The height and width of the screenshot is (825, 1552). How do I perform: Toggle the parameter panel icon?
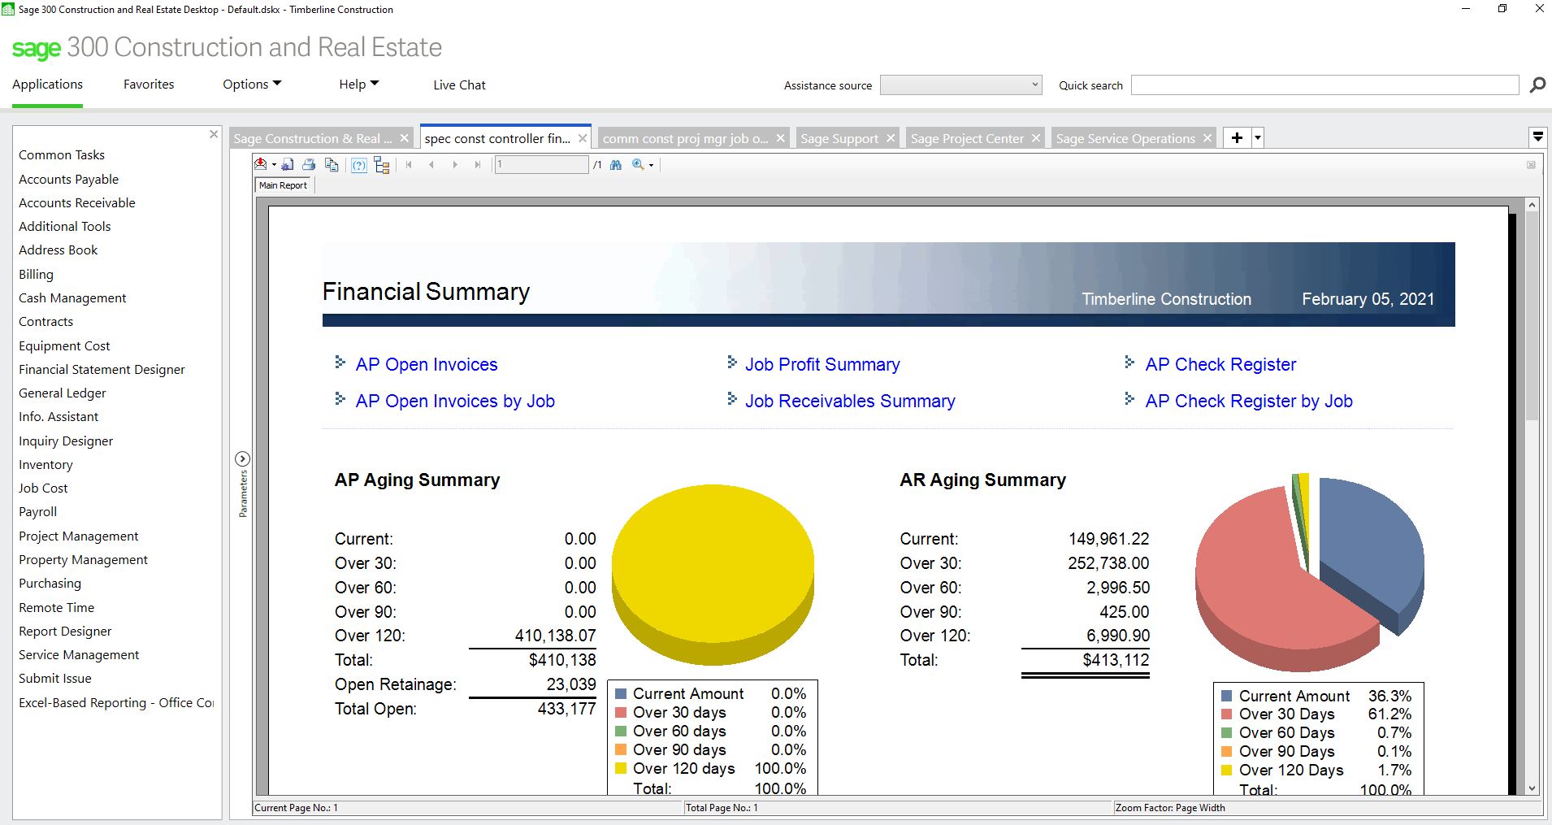[359, 165]
